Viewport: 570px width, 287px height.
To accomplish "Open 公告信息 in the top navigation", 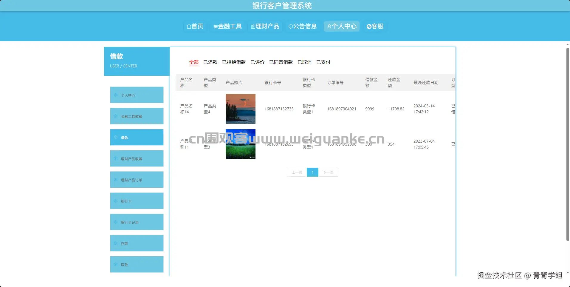I will click(303, 26).
